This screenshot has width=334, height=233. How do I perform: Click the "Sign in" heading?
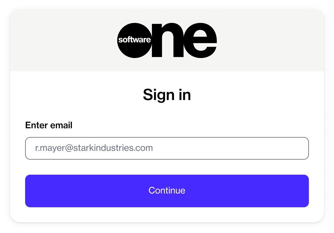(167, 94)
